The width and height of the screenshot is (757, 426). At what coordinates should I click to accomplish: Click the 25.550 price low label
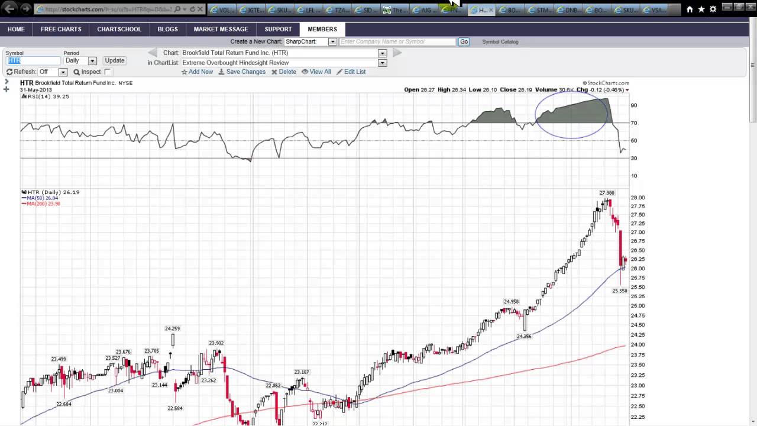619,291
